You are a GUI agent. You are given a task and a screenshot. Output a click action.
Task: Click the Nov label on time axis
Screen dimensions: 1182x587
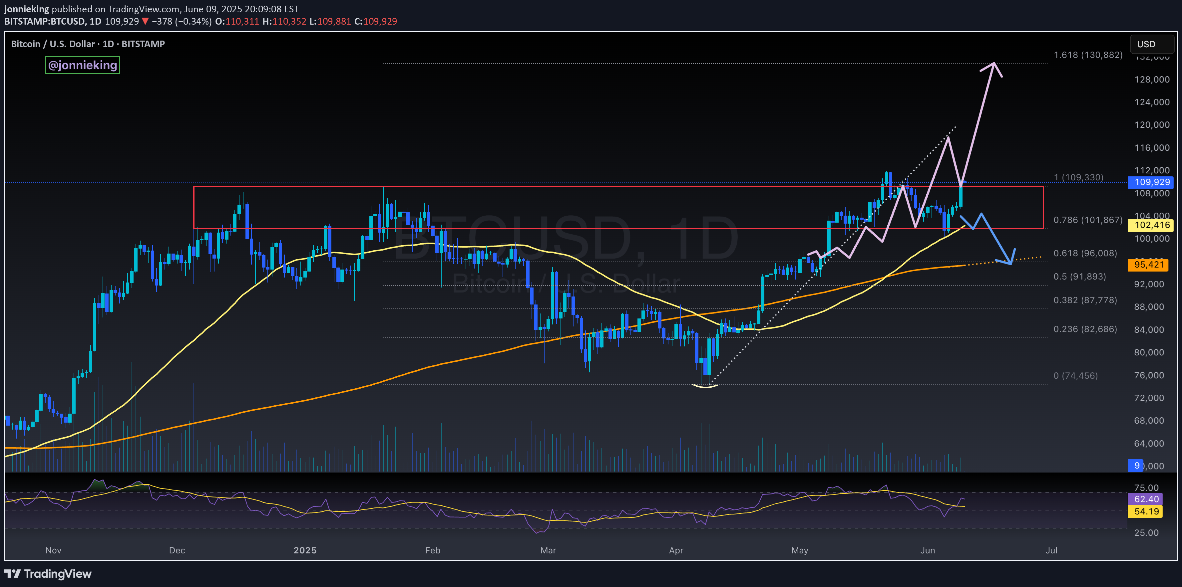[x=53, y=550]
